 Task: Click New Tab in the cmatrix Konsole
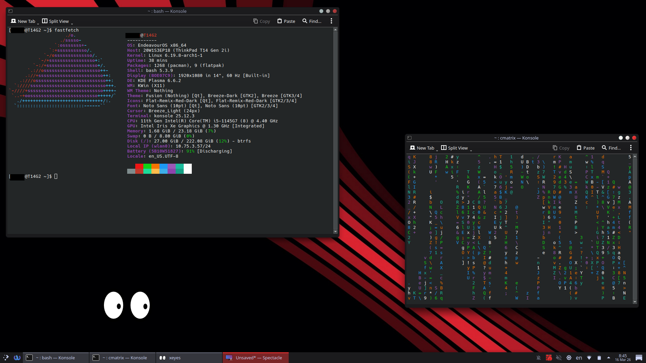pyautogui.click(x=422, y=148)
